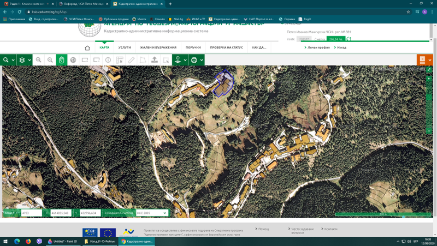
Task: Click the Изход logout link
Action: 341,48
